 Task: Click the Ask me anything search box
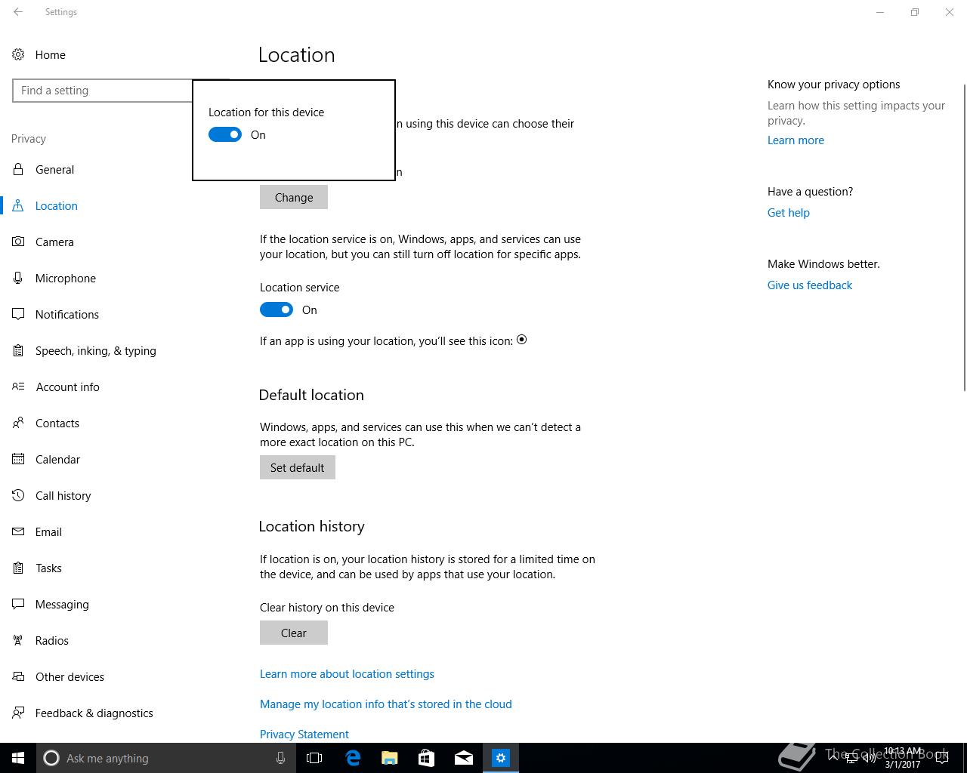point(166,758)
